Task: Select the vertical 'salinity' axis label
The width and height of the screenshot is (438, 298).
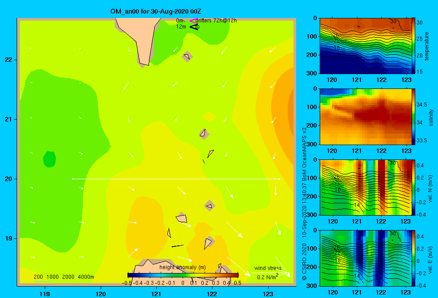Action: (431, 117)
